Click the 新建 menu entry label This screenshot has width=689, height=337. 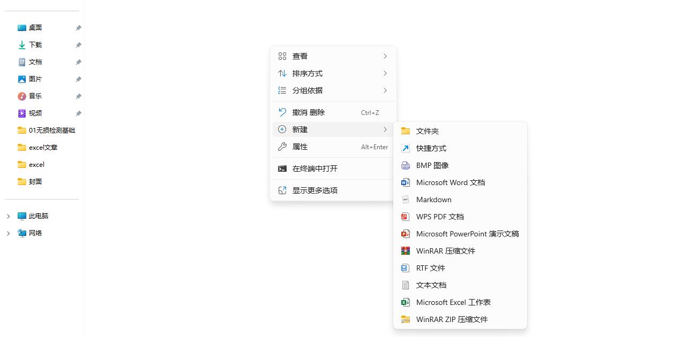point(300,129)
